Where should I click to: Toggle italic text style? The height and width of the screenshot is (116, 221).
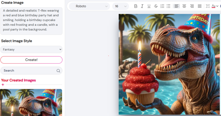click(142, 6)
